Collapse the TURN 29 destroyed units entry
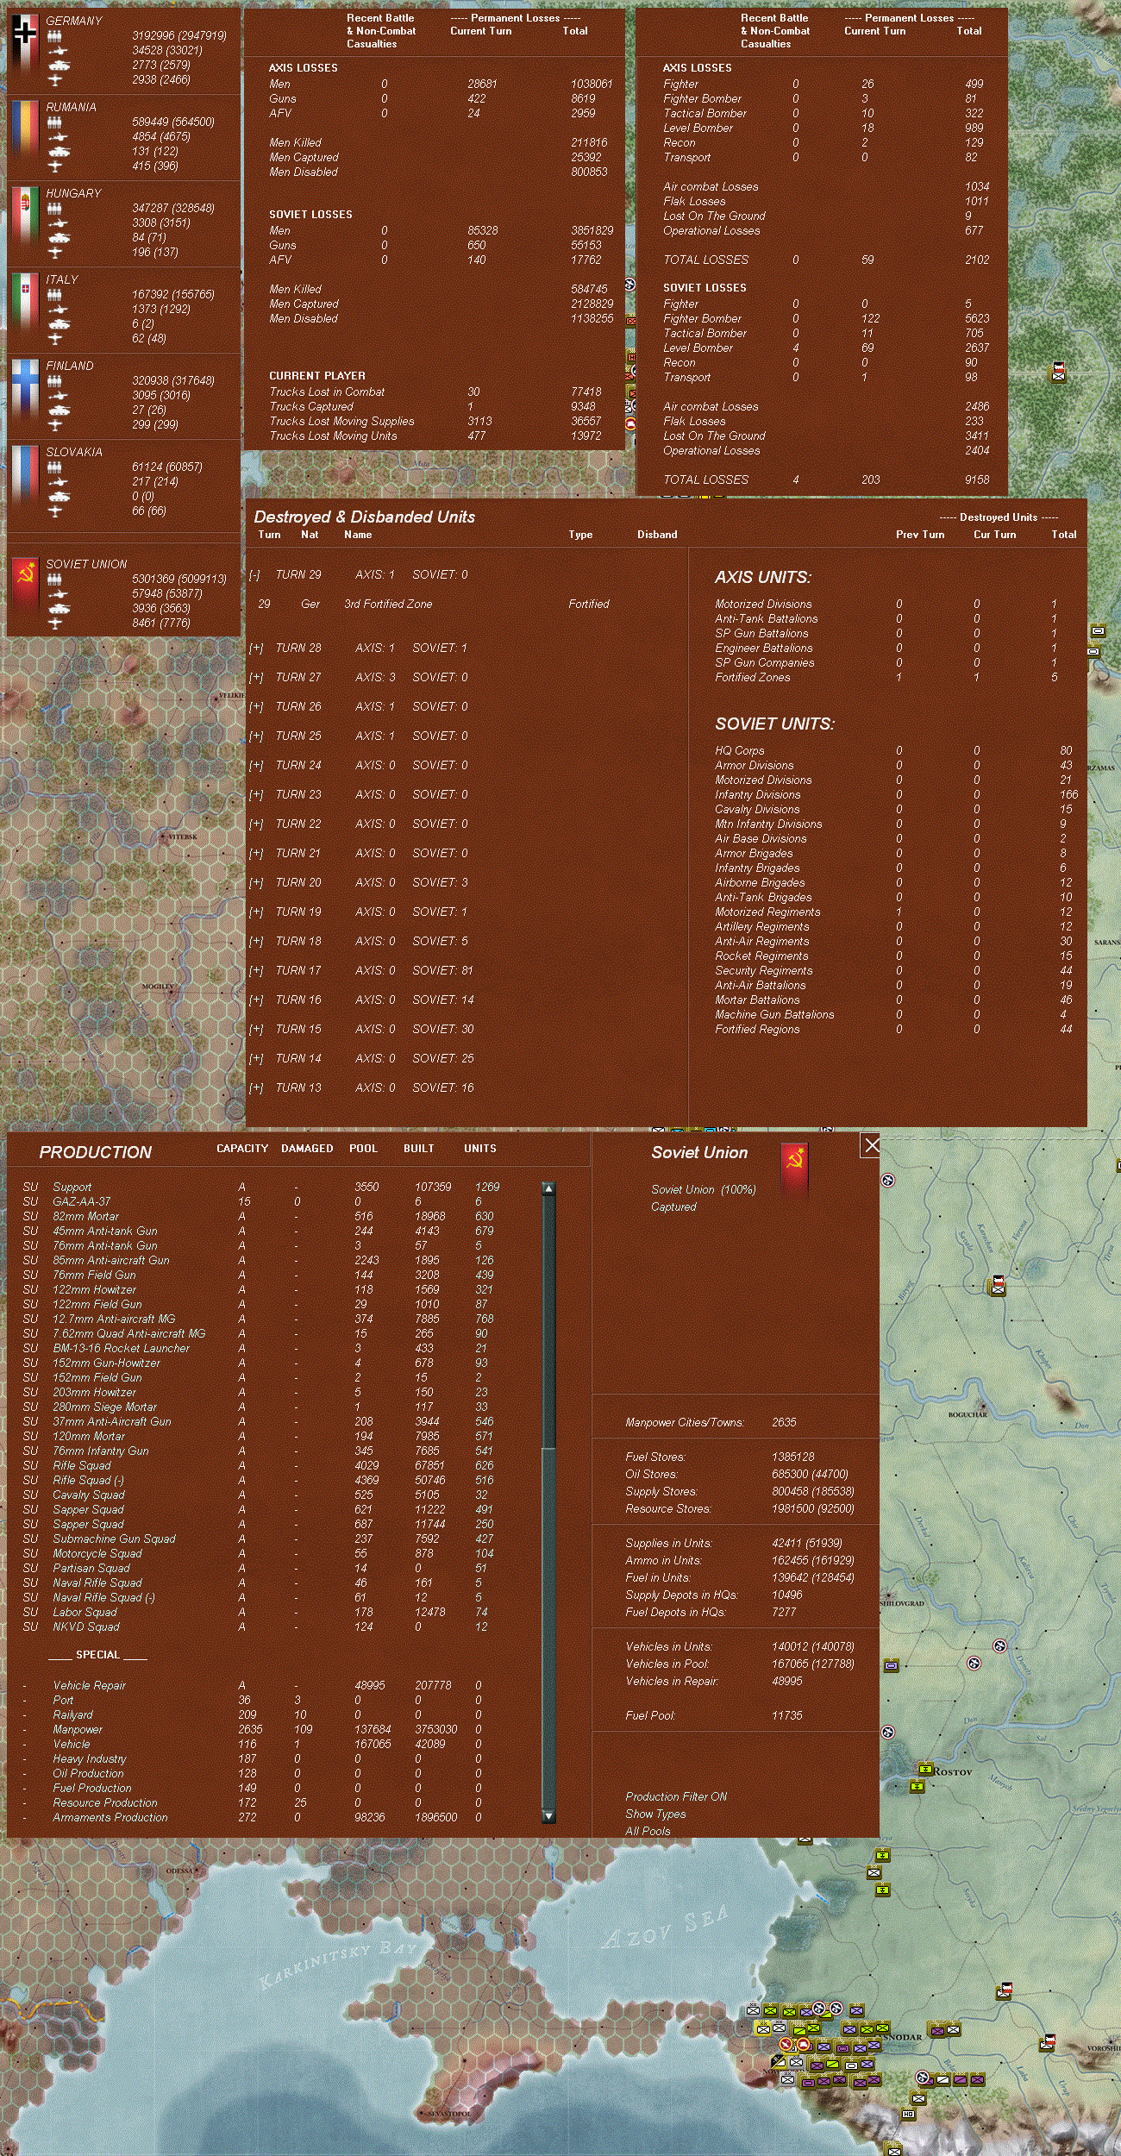 point(254,575)
